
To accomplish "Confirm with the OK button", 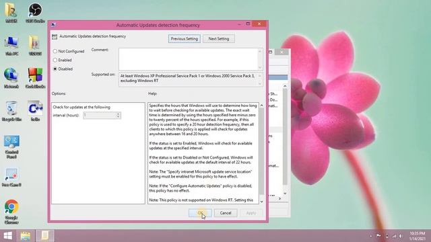I will (200, 213).
